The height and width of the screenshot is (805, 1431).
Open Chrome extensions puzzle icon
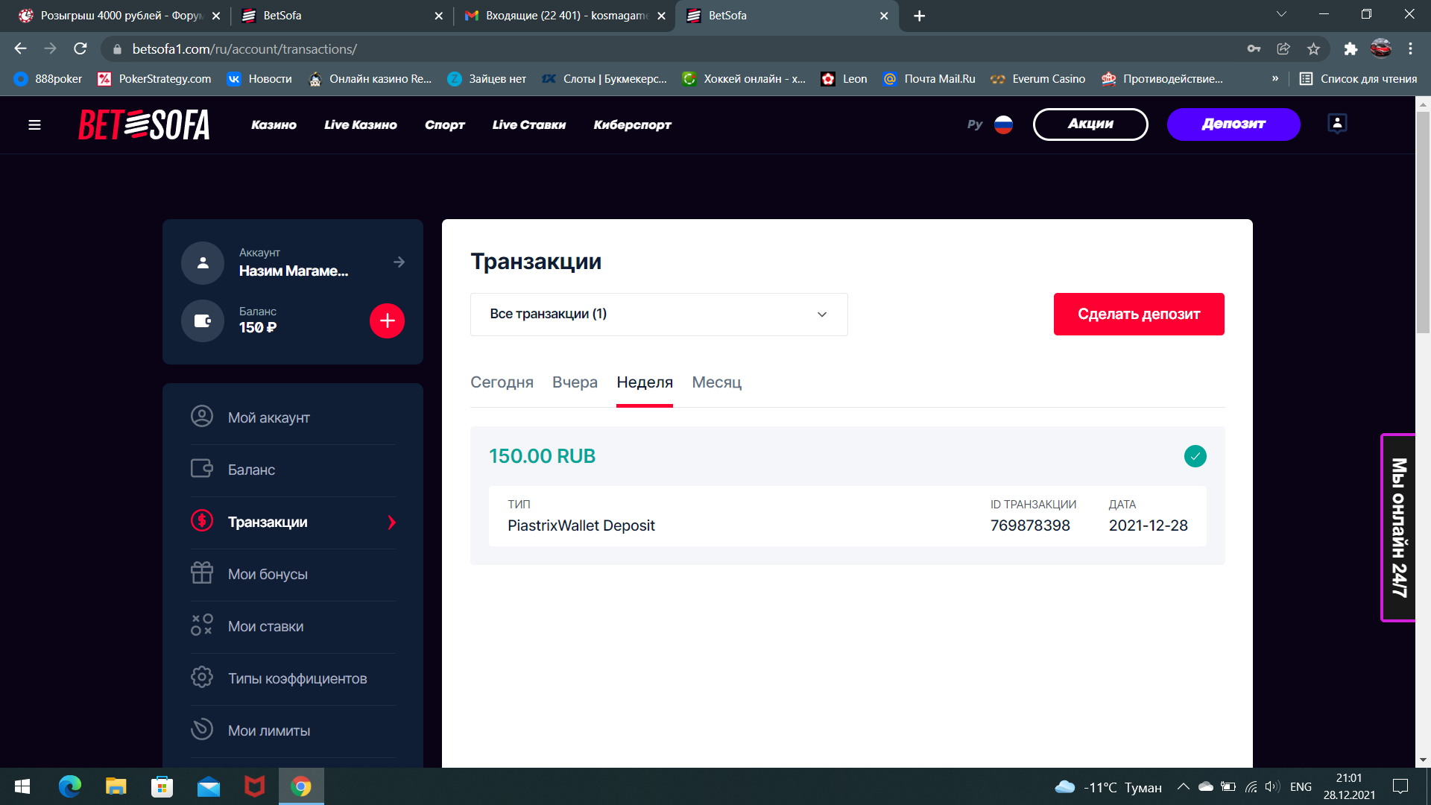pos(1351,49)
